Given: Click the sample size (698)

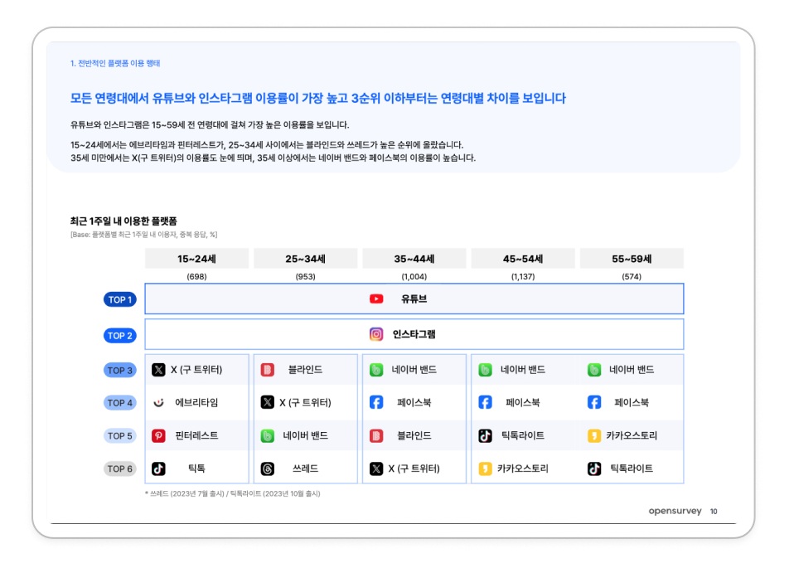Looking at the screenshot, I should 196,277.
